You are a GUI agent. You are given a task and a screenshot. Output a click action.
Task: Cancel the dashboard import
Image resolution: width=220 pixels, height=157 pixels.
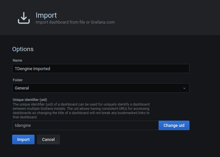[x=48, y=139]
